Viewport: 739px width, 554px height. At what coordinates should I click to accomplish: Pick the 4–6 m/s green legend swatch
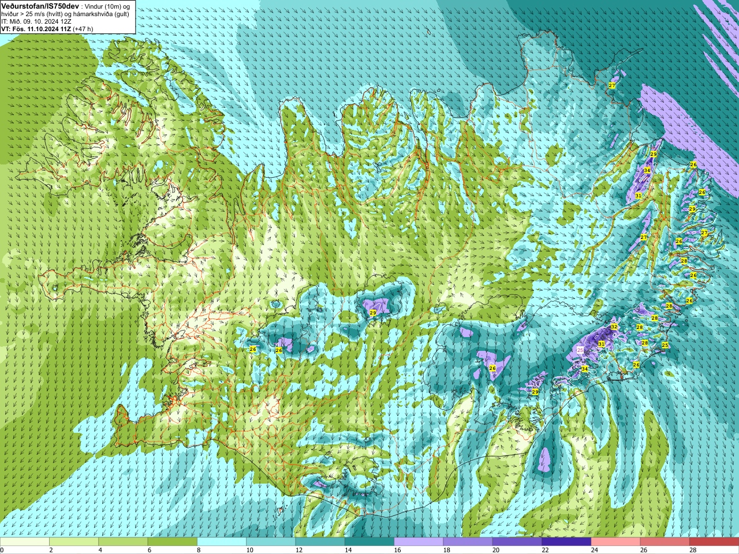(123, 542)
